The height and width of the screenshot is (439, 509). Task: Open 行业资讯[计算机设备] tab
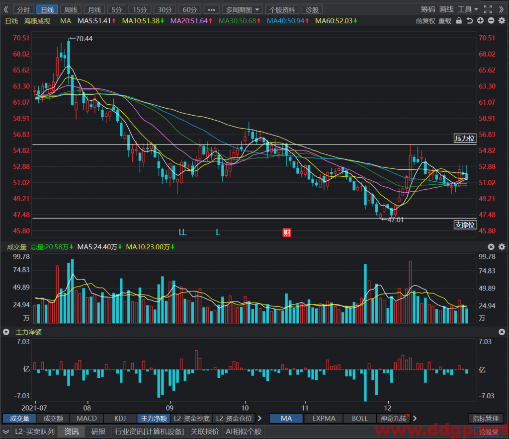[149, 432]
